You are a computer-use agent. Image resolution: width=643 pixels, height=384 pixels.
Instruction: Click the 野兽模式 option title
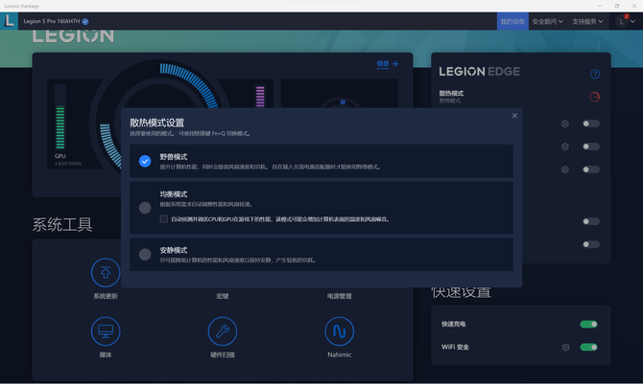pos(174,157)
